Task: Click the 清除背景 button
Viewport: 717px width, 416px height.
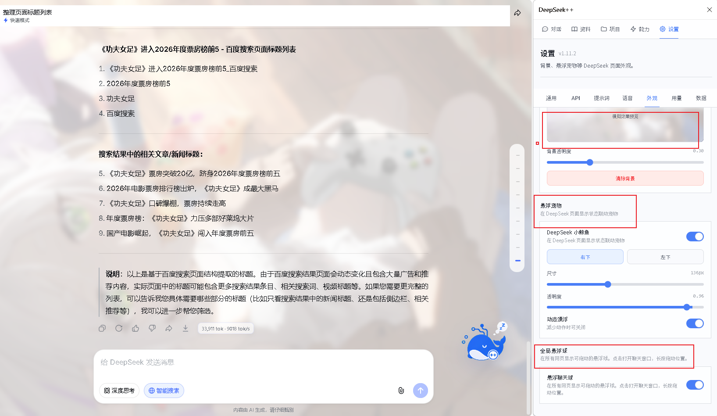Action: [625, 179]
